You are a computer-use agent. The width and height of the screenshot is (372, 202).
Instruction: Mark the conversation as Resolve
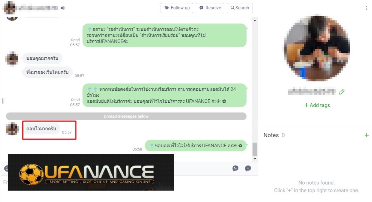pos(210,8)
